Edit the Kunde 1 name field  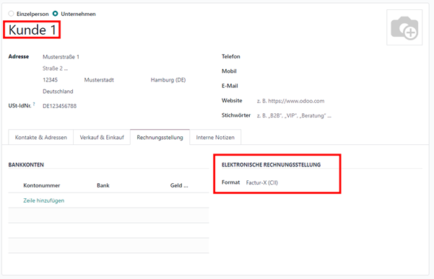32,30
